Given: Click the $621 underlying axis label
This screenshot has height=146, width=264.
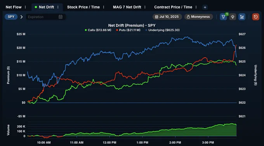Looking at the screenshot, I should [242, 116].
